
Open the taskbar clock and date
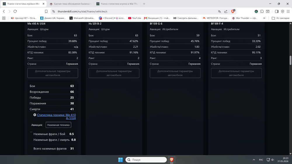(x=283, y=160)
